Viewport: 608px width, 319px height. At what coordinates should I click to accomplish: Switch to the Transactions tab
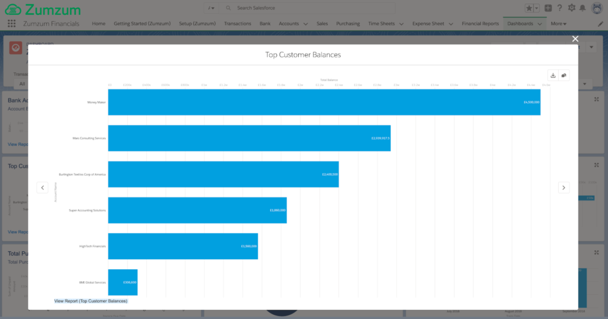tap(237, 24)
